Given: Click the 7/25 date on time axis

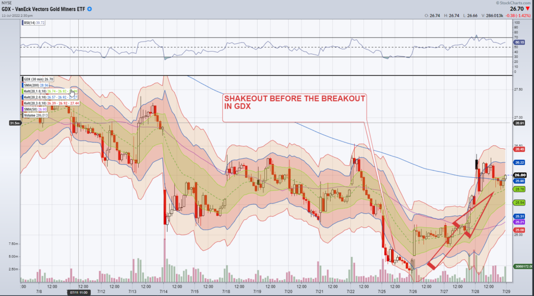Looking at the screenshot, I should (382, 292).
